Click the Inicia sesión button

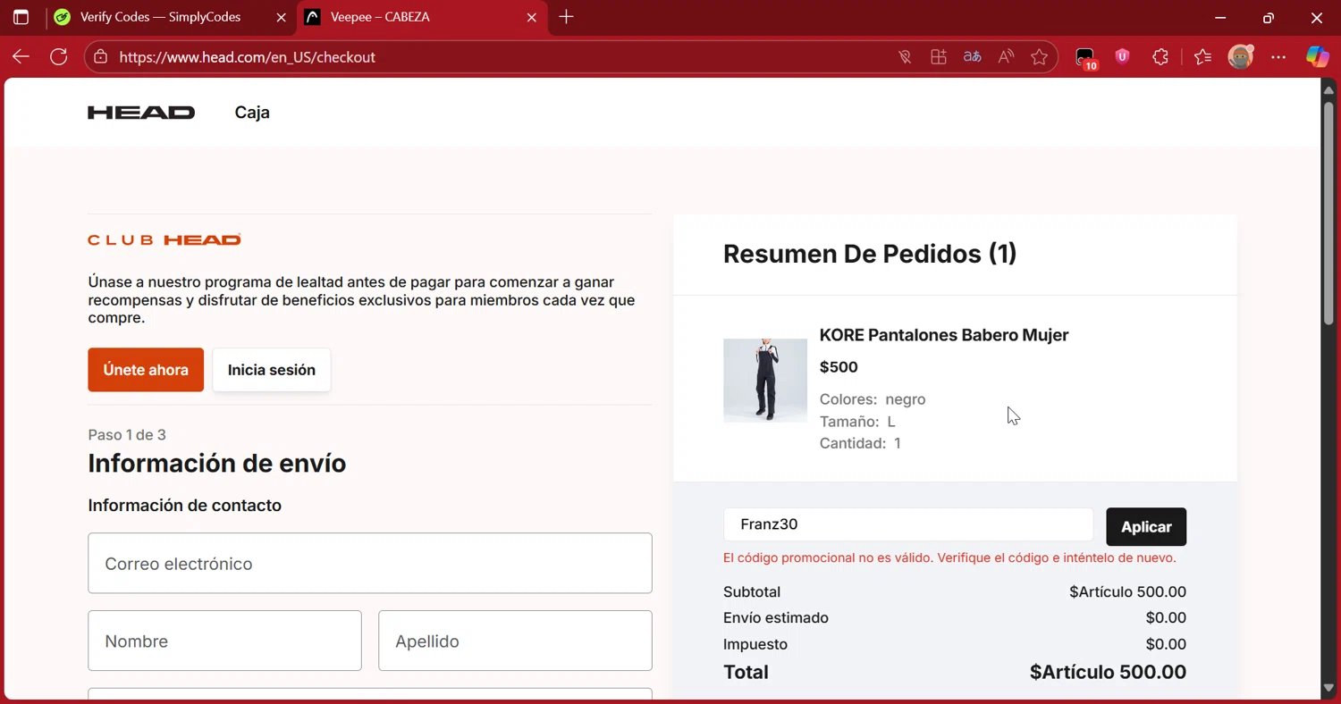coord(272,370)
